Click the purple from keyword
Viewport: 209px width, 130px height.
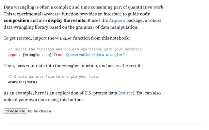58,55
